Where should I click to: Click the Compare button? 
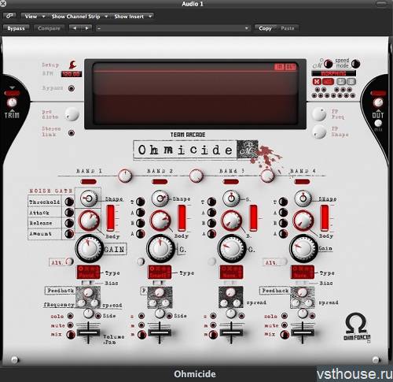click(x=49, y=28)
